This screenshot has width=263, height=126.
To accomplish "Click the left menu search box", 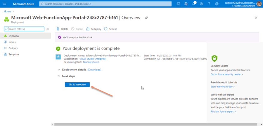I will pos(24,29).
